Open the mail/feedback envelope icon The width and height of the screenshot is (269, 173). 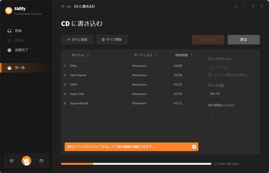click(x=41, y=161)
